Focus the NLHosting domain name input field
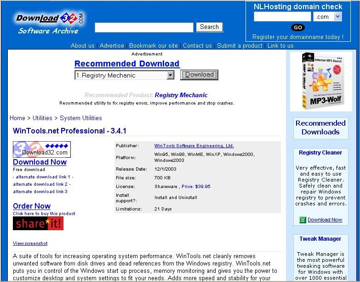Image resolution: width=360 pixels, height=282 pixels. point(282,17)
